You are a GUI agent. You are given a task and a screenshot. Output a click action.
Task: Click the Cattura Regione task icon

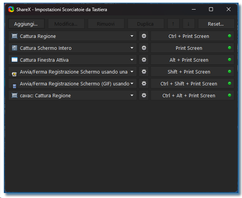(15, 36)
